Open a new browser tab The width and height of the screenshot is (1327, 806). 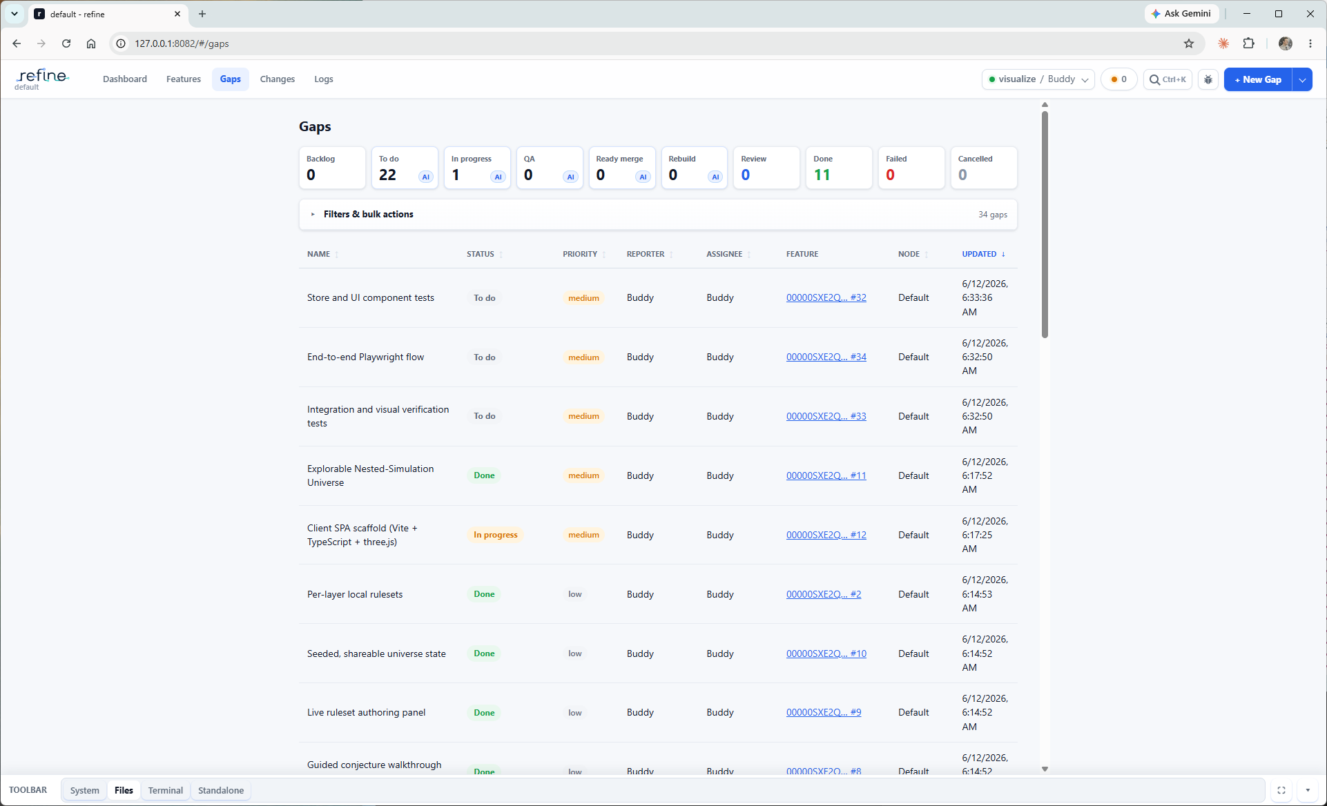(202, 14)
